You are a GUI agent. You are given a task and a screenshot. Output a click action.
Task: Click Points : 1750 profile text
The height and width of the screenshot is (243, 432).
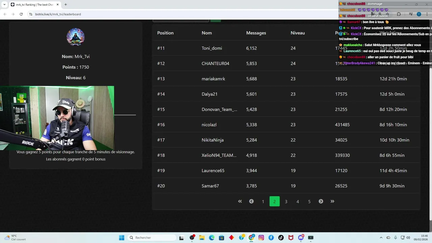click(x=76, y=67)
